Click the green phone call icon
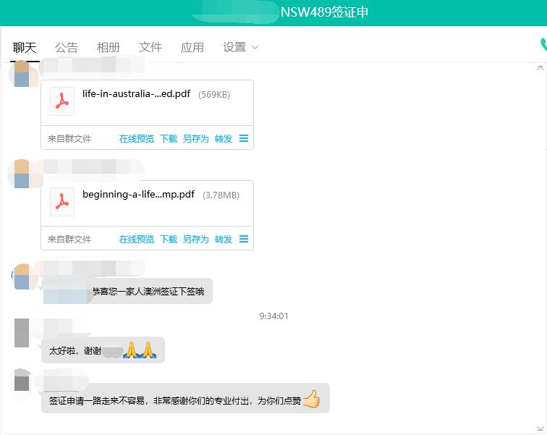 pyautogui.click(x=543, y=45)
